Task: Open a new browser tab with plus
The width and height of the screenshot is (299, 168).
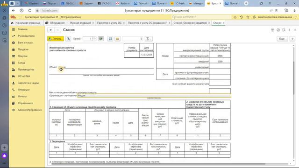Action: tap(246, 3)
